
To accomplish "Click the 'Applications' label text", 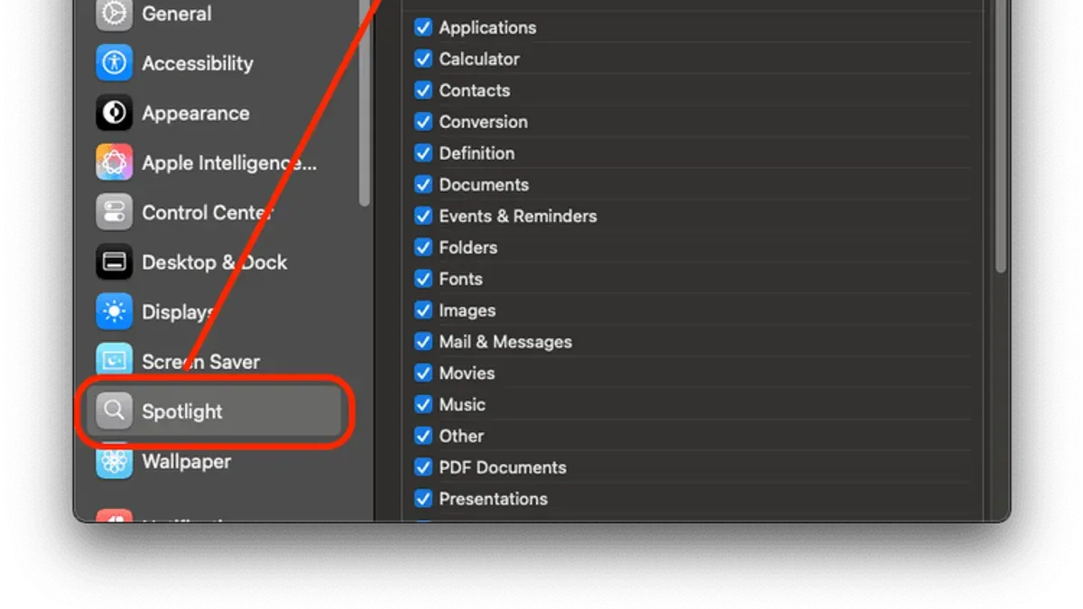I will pos(487,27).
